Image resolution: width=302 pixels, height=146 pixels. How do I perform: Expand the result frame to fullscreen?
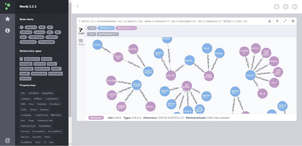pyautogui.click(x=285, y=21)
